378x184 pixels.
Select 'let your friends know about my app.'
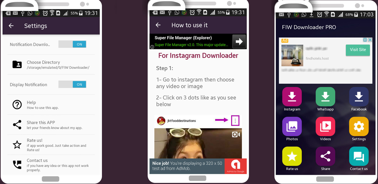[x=55, y=128]
